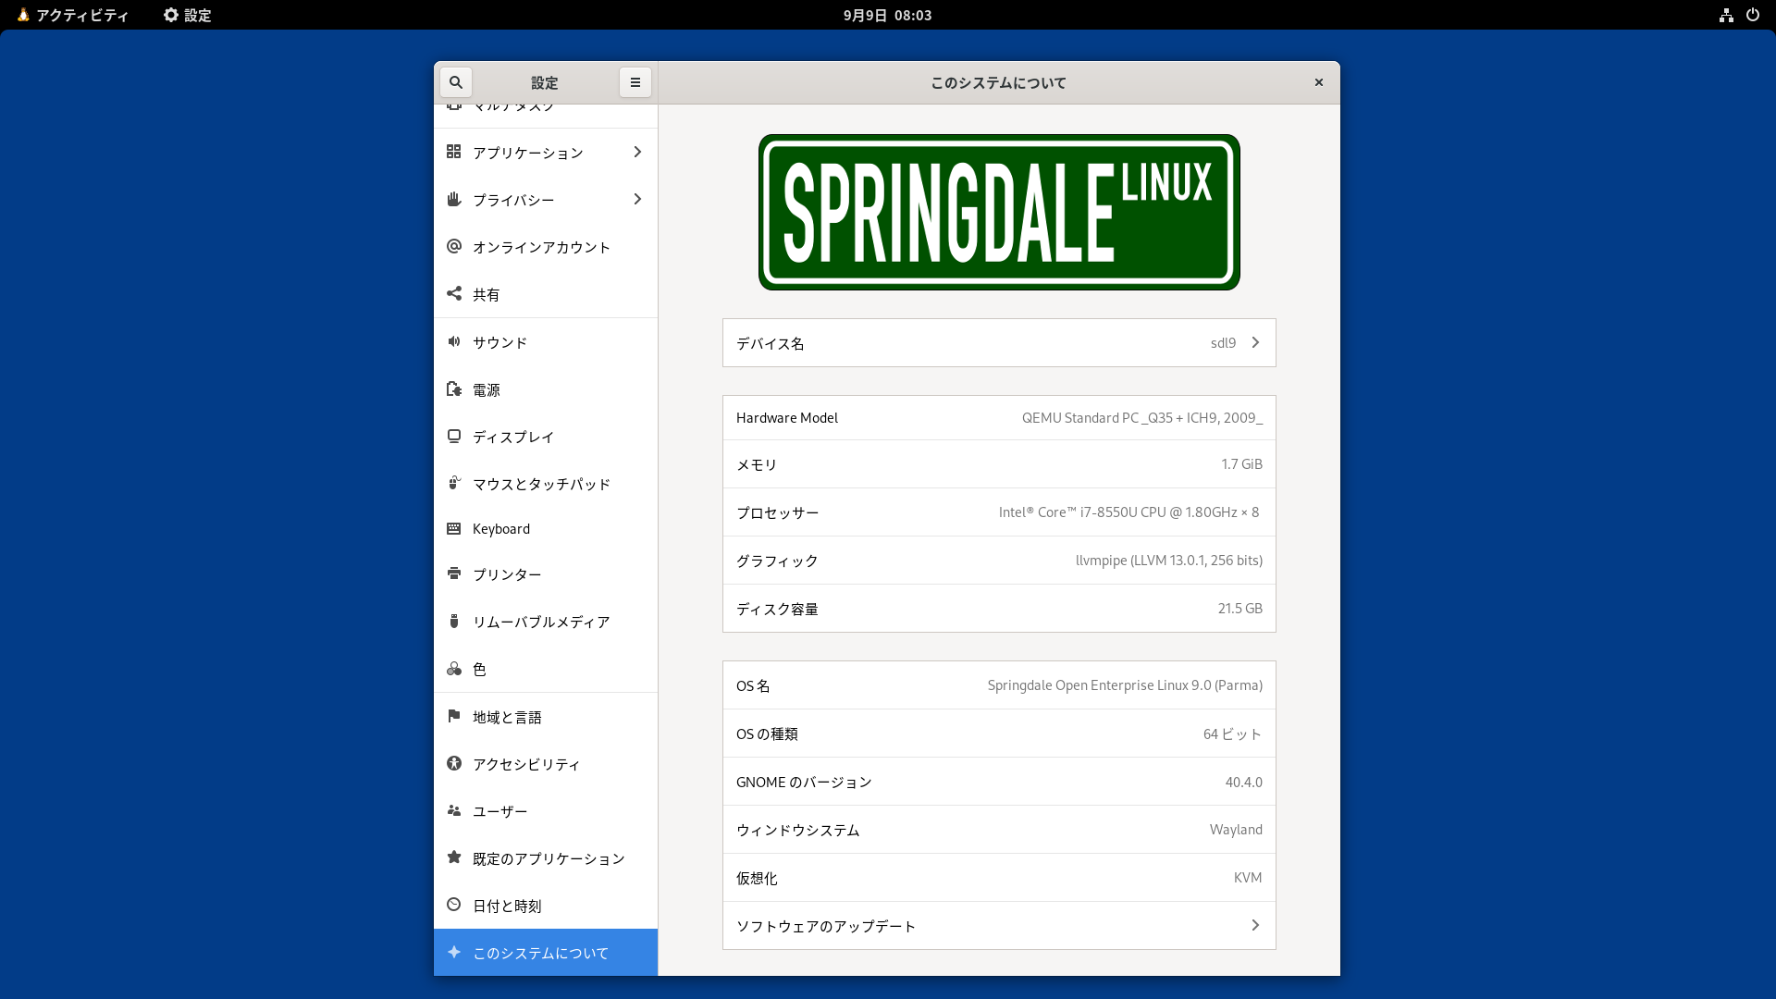Expand the プライバシー submenu chevron
This screenshot has width=1776, height=999.
[x=637, y=199]
